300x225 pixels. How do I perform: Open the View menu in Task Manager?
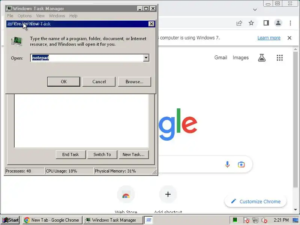pos(40,16)
